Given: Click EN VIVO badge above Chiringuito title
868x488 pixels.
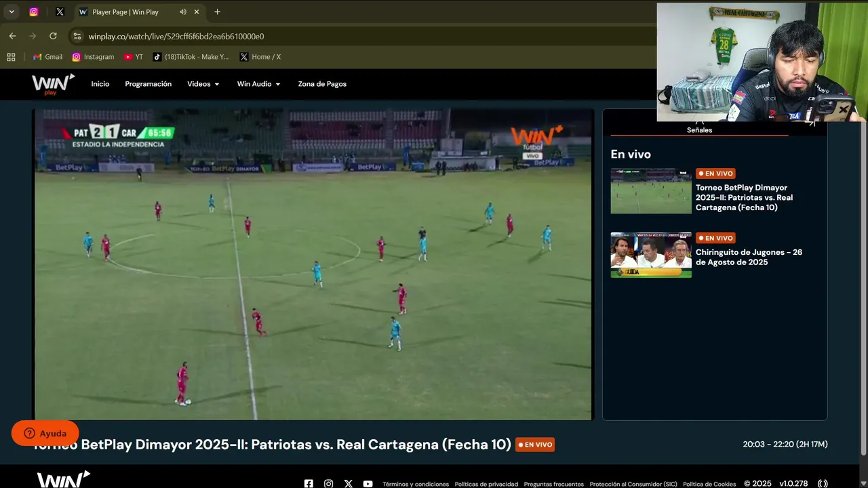Looking at the screenshot, I should [x=715, y=238].
